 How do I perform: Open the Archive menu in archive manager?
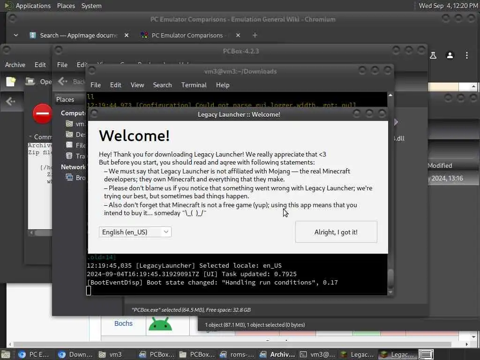pyautogui.click(x=15, y=65)
